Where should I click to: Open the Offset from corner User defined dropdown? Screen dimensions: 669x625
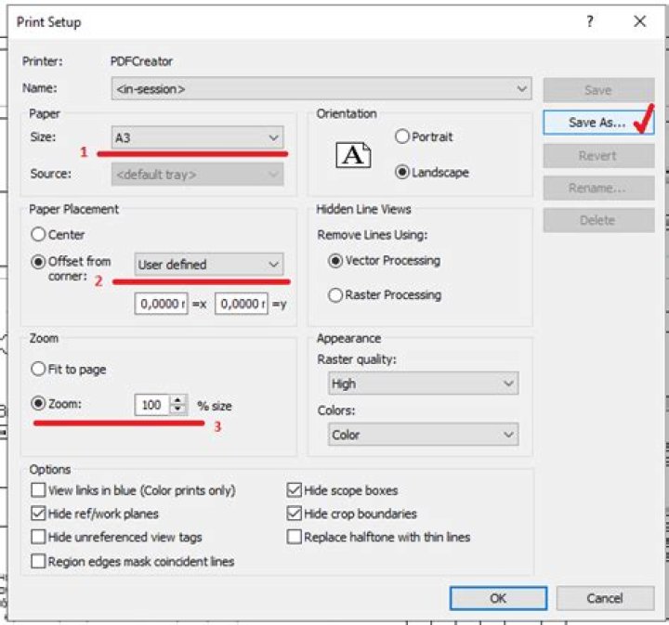[x=209, y=265]
